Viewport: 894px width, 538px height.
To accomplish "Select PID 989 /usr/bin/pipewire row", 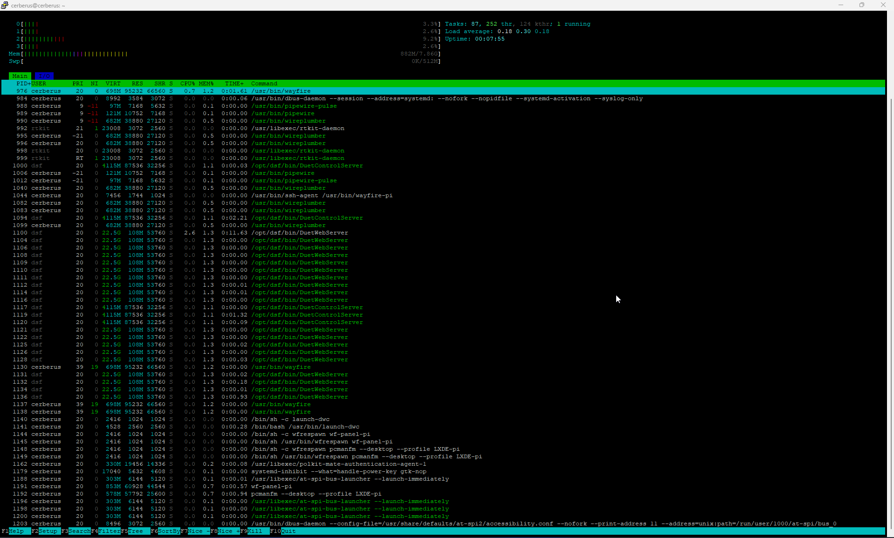I will [443, 113].
